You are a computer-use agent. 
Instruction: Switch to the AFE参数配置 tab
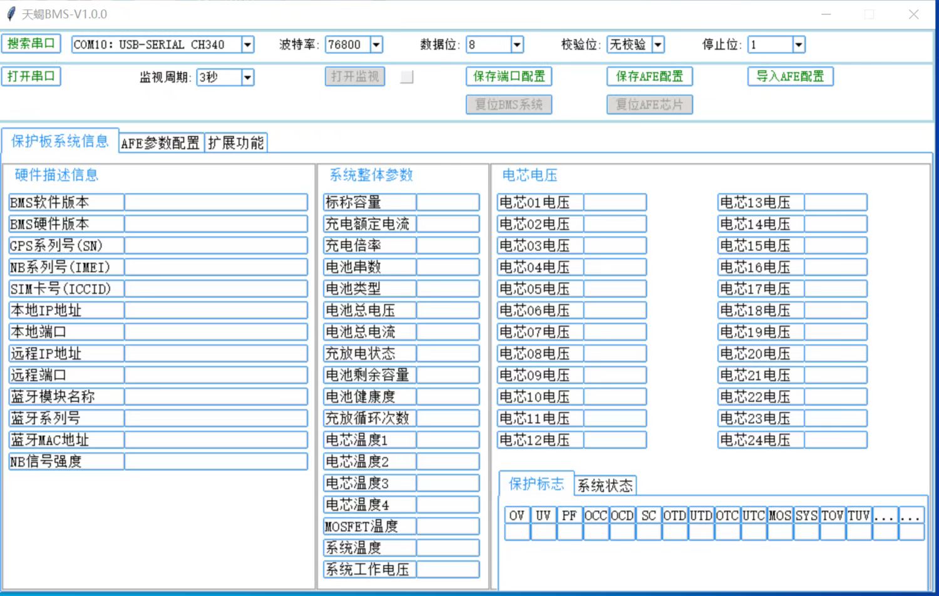(160, 143)
